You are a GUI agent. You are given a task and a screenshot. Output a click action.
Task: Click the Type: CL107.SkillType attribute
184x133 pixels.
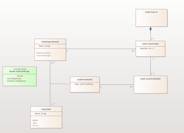(x=84, y=84)
